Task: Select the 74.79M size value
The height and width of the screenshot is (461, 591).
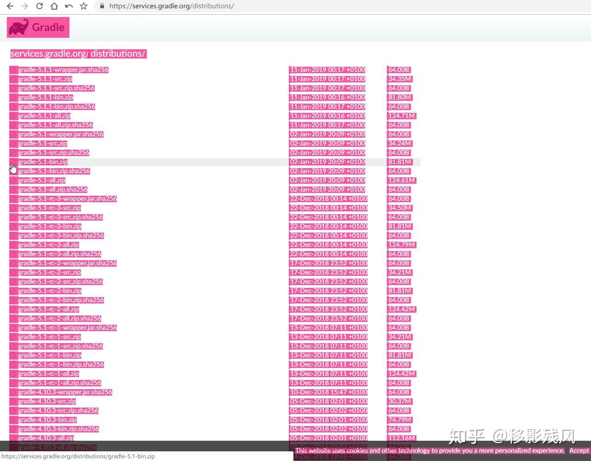Action: pos(400,420)
